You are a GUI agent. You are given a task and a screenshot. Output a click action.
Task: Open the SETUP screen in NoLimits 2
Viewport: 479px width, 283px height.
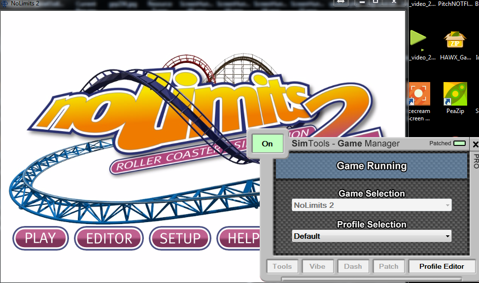pyautogui.click(x=180, y=238)
